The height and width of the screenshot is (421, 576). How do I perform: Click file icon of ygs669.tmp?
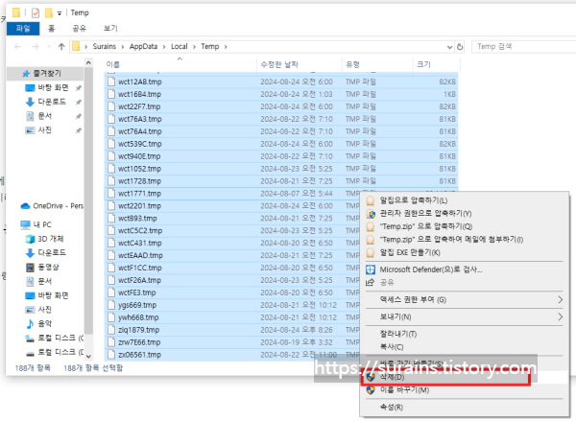click(111, 305)
